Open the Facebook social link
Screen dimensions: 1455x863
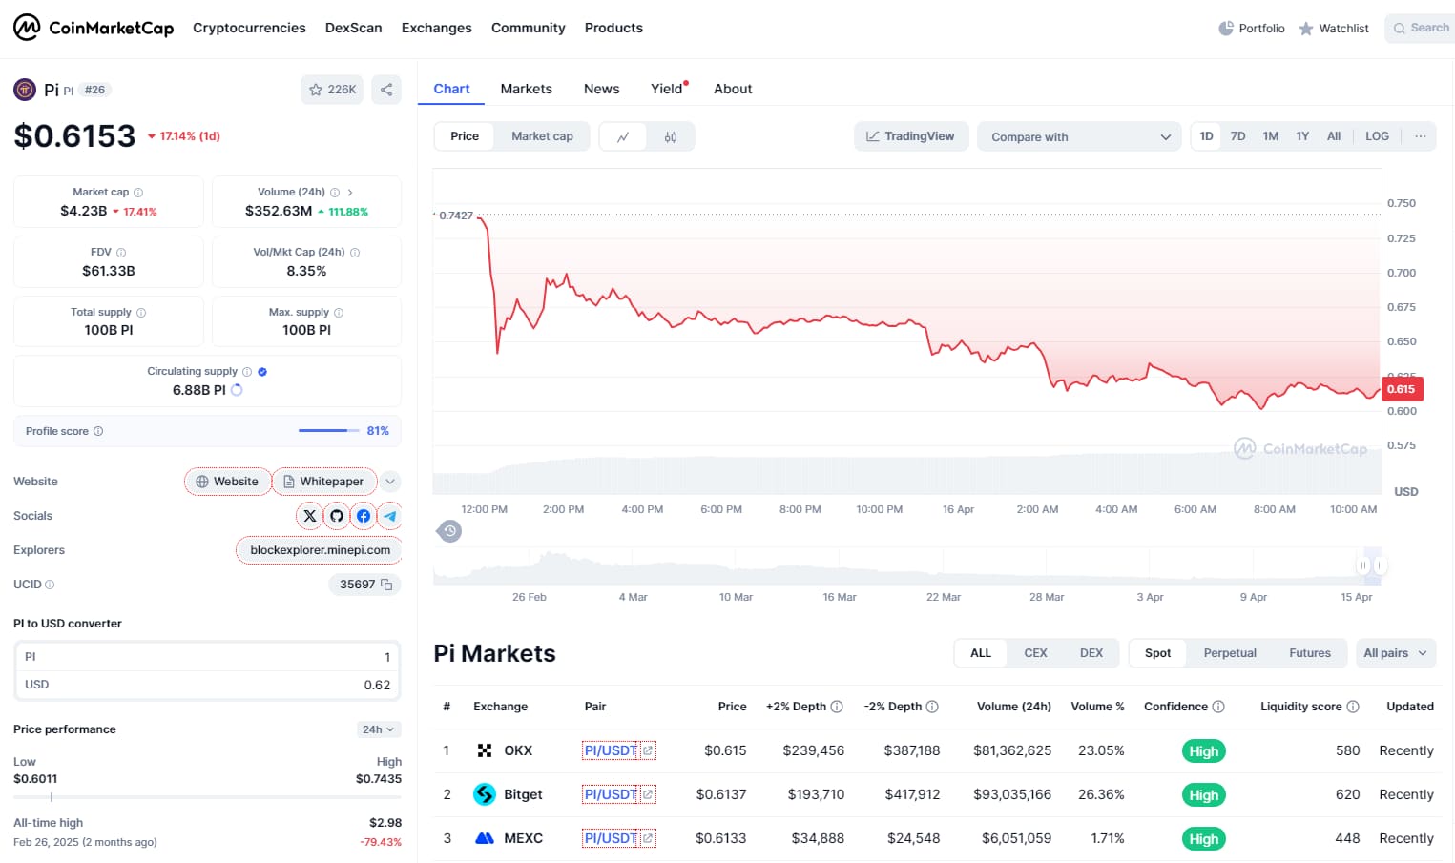tap(363, 516)
